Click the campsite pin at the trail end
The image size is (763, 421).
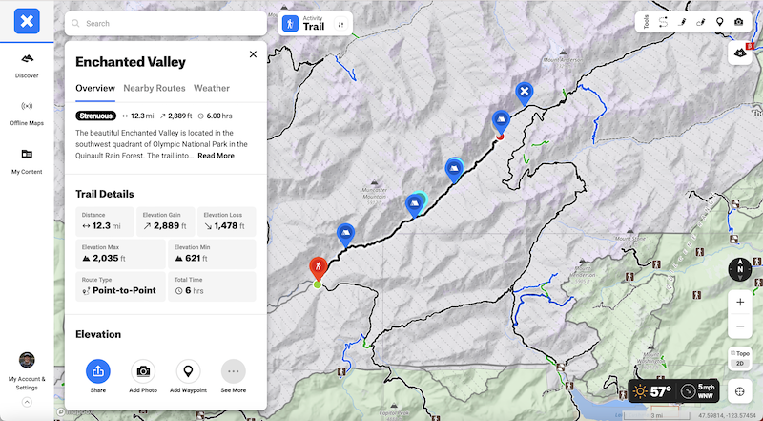[501, 121]
